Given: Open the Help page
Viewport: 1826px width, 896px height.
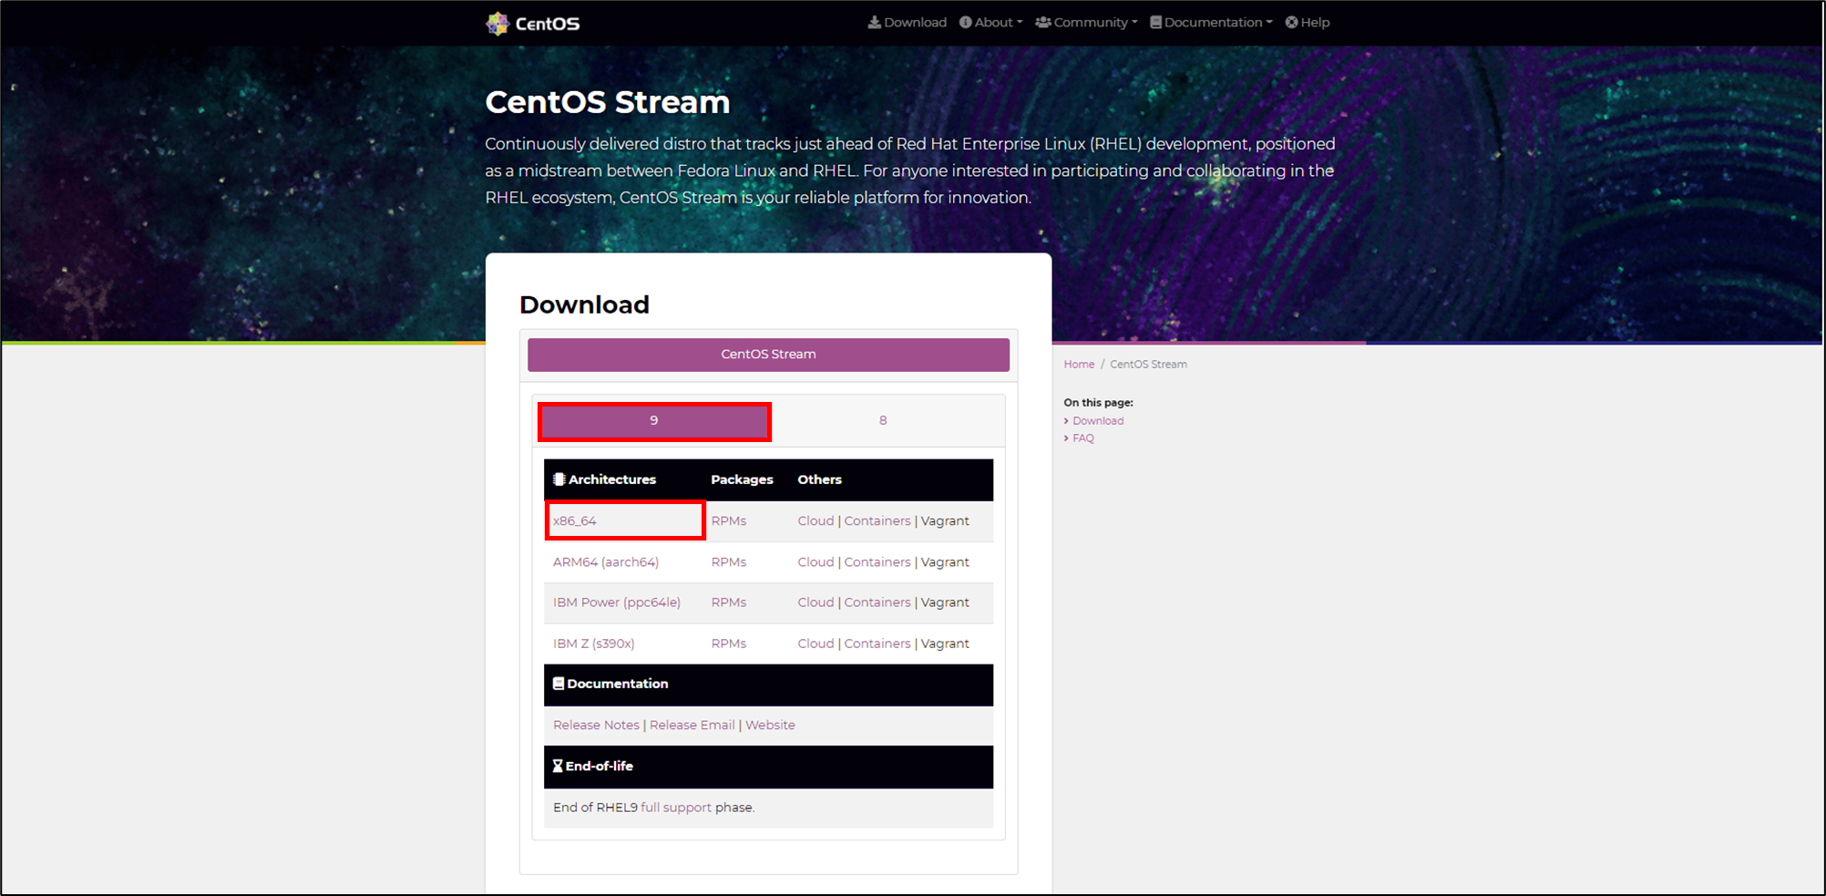Looking at the screenshot, I should [1308, 22].
